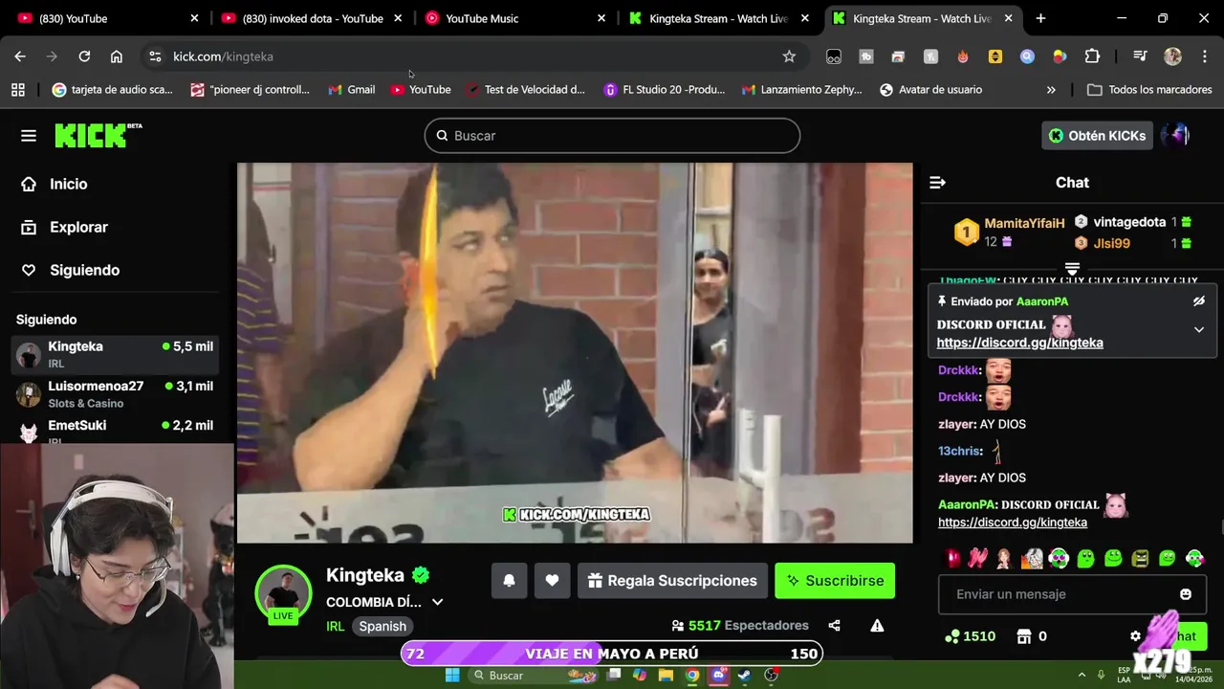This screenshot has width=1224, height=689.
Task: Open Todos los marcadores folder
Action: click(1149, 89)
